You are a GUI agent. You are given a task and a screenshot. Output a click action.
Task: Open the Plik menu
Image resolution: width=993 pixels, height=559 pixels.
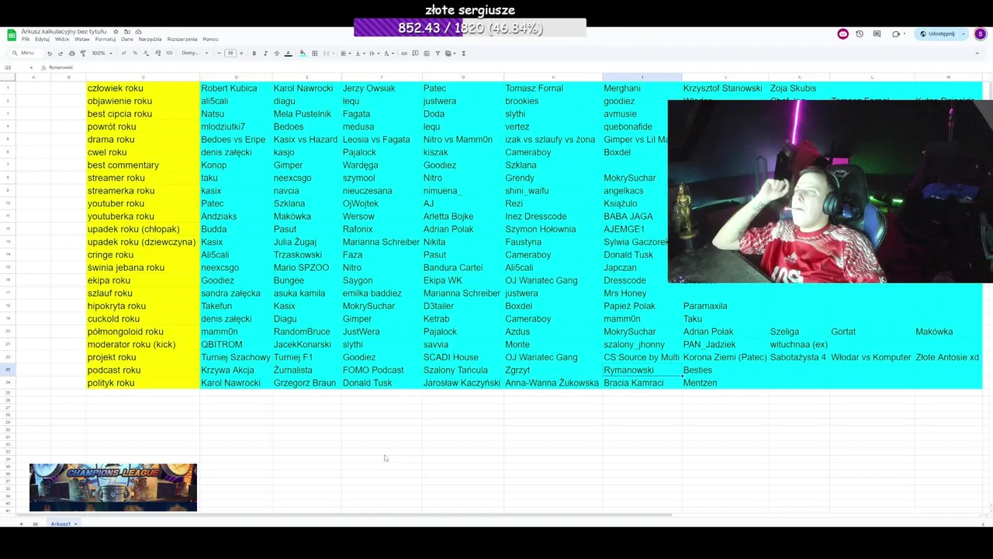click(26, 40)
